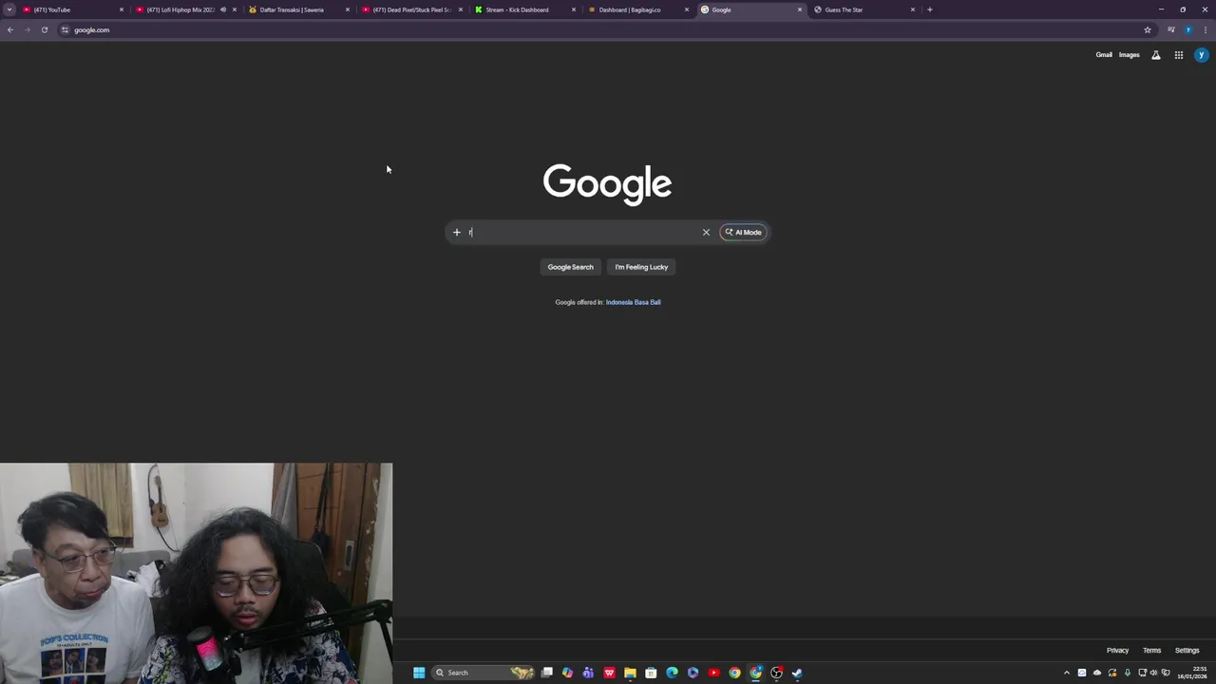The image size is (1216, 684).
Task: Launch Copilot from the taskbar
Action: (568, 673)
